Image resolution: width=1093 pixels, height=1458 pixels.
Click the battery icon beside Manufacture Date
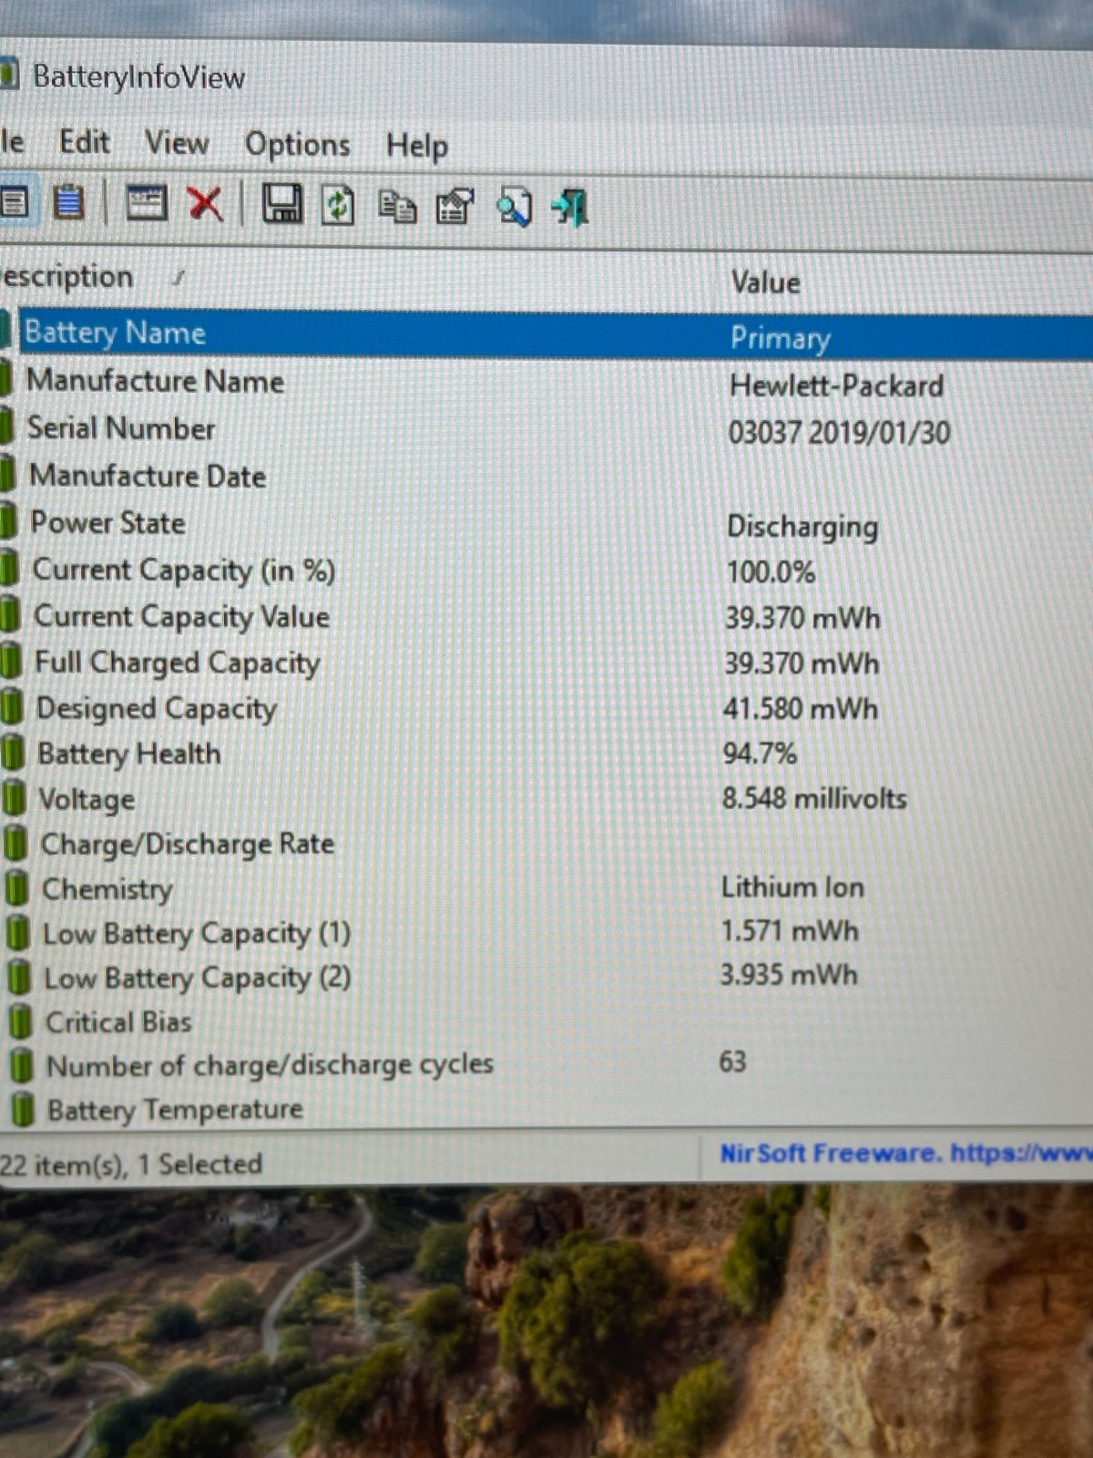(7, 475)
